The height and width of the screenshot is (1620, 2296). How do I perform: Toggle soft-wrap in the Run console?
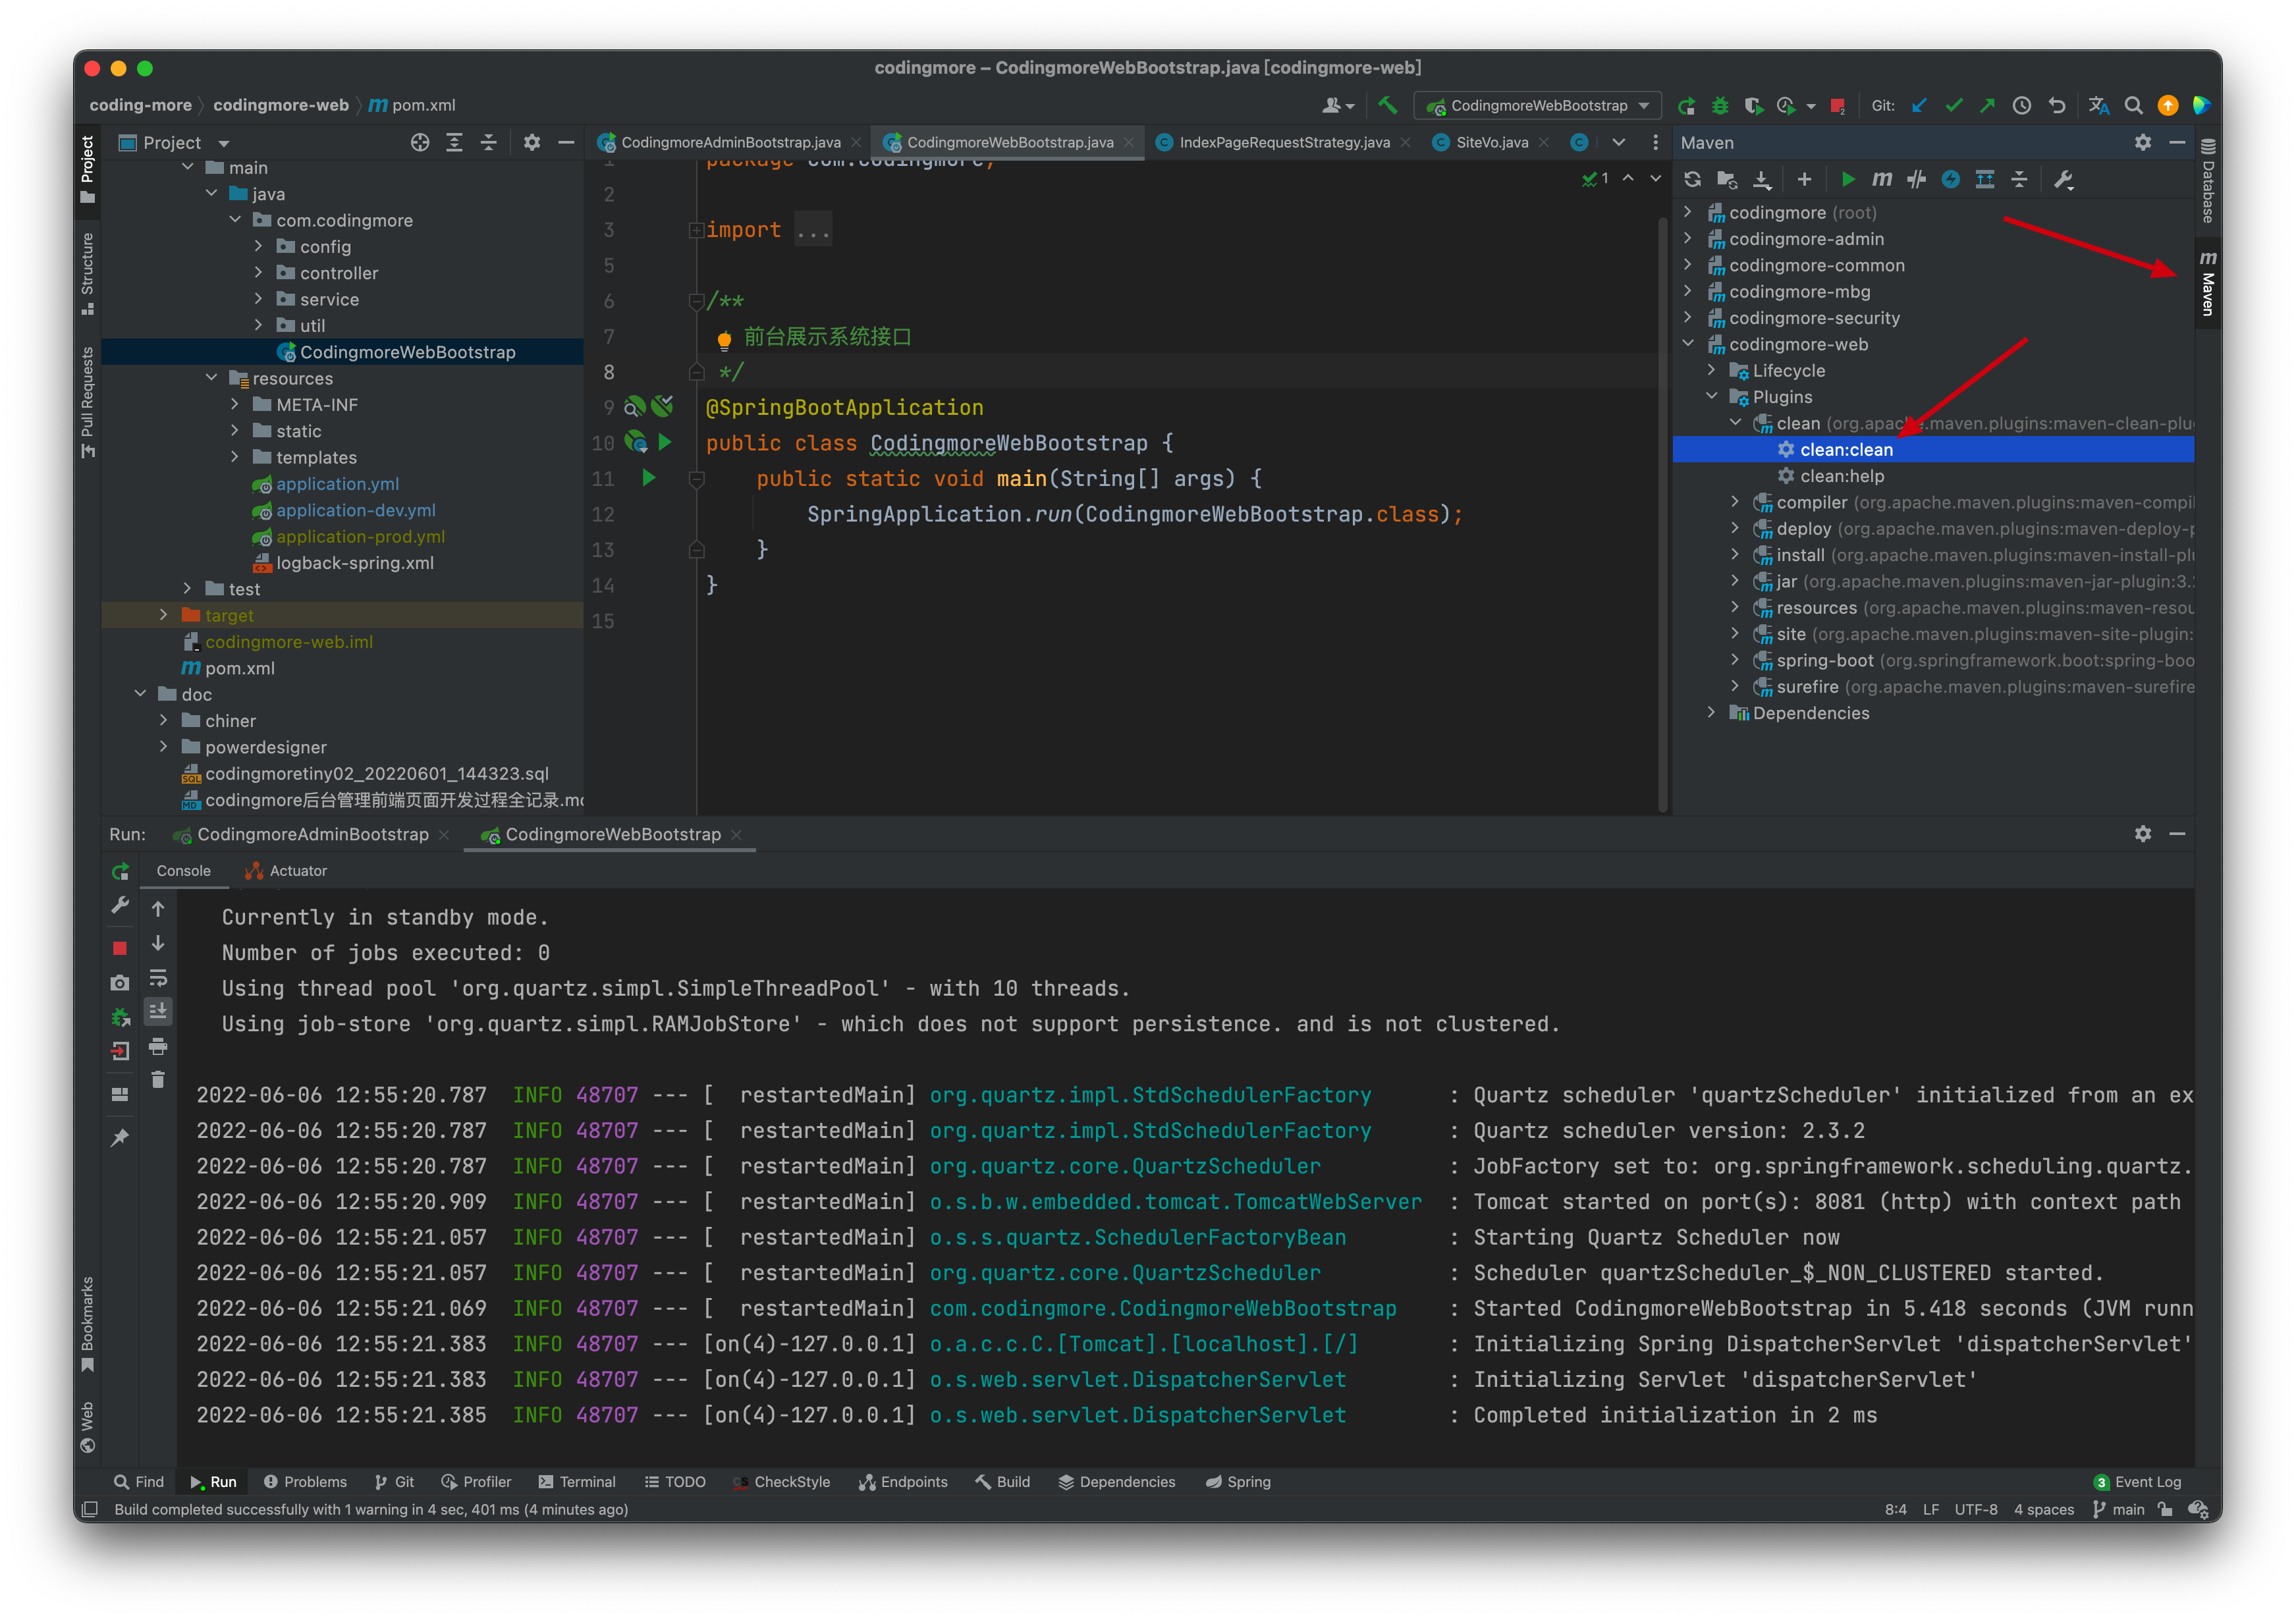pos(158,978)
